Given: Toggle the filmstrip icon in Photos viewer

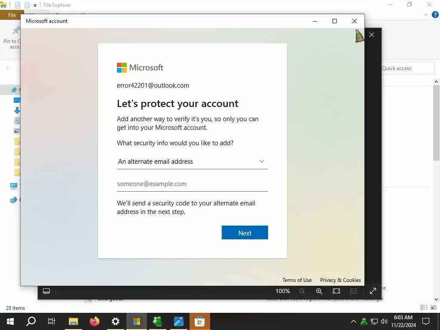Looking at the screenshot, I should tap(46, 291).
